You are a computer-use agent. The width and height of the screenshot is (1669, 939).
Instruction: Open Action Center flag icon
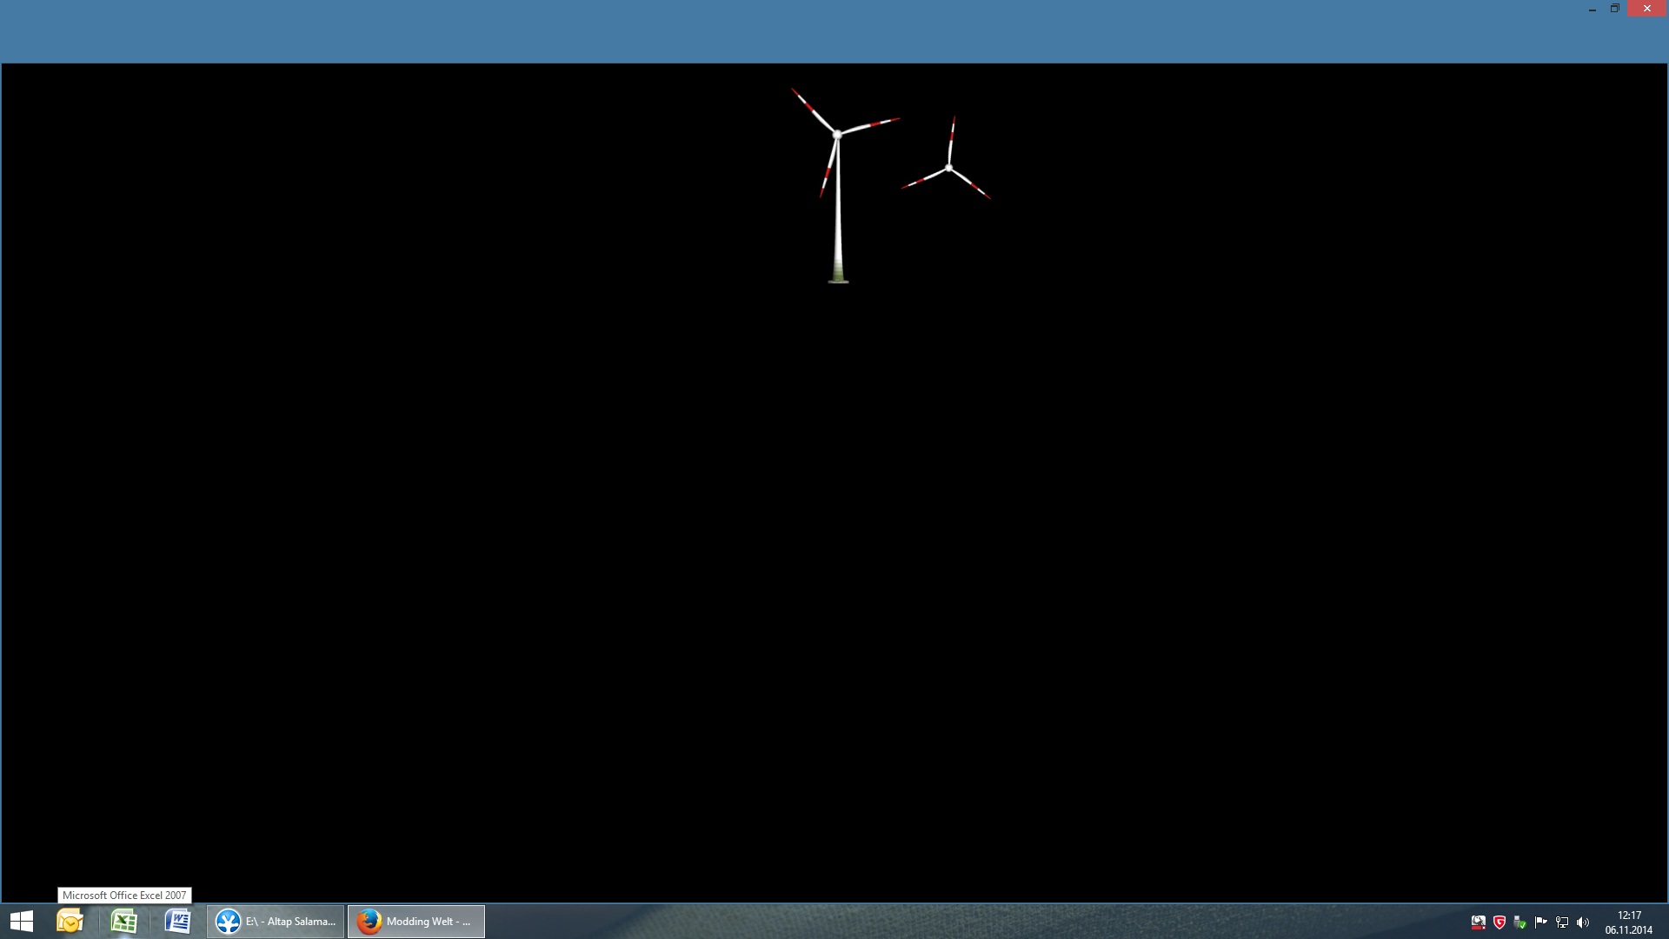tap(1540, 922)
